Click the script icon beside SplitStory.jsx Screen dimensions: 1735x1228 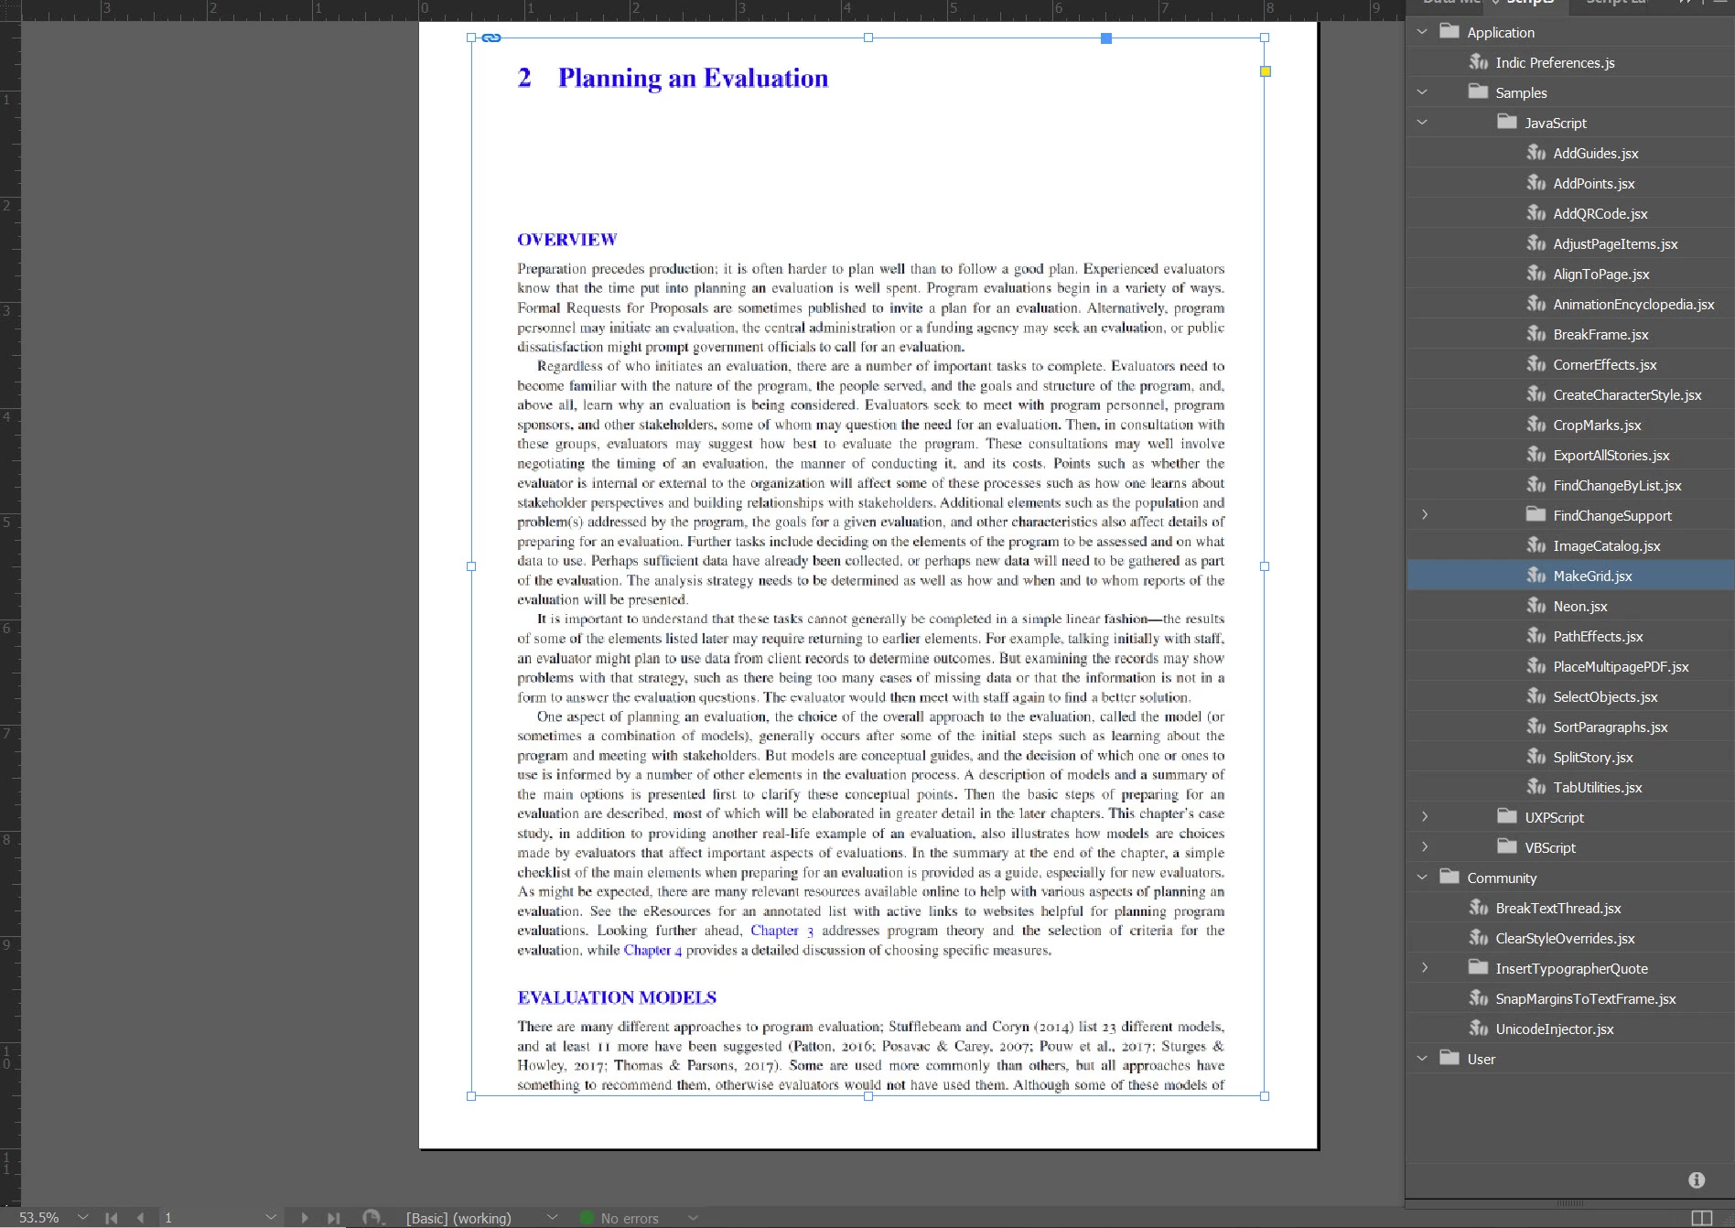[x=1536, y=757]
